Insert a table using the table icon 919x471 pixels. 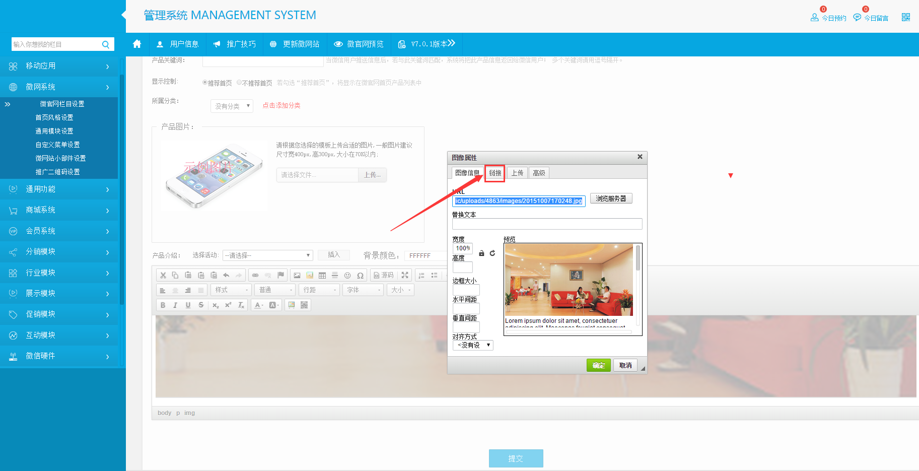pos(322,275)
